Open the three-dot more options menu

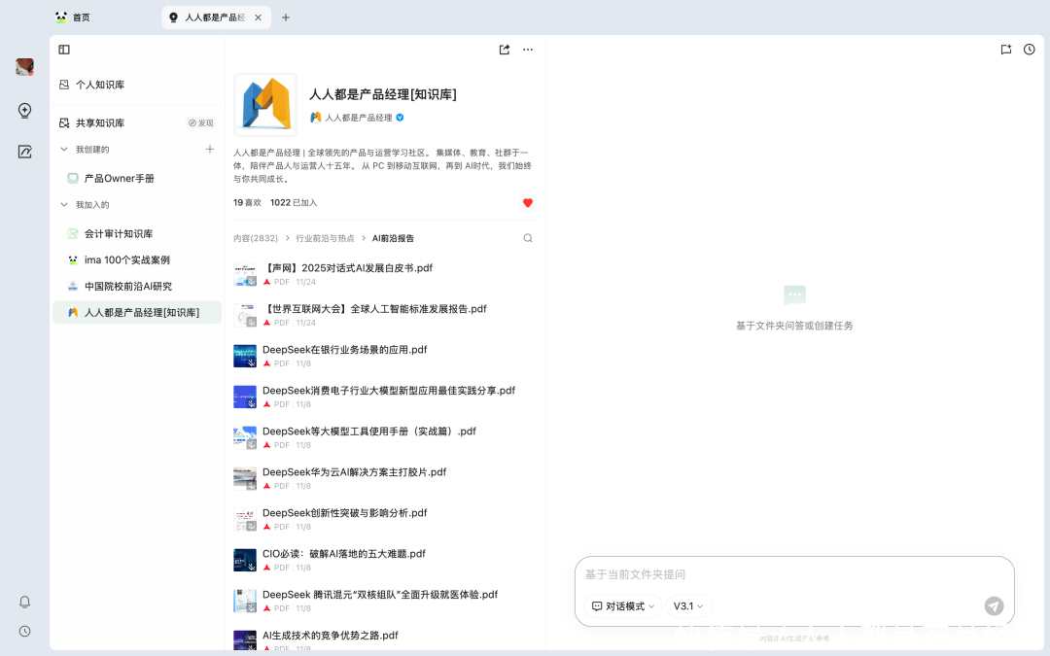[x=528, y=50]
